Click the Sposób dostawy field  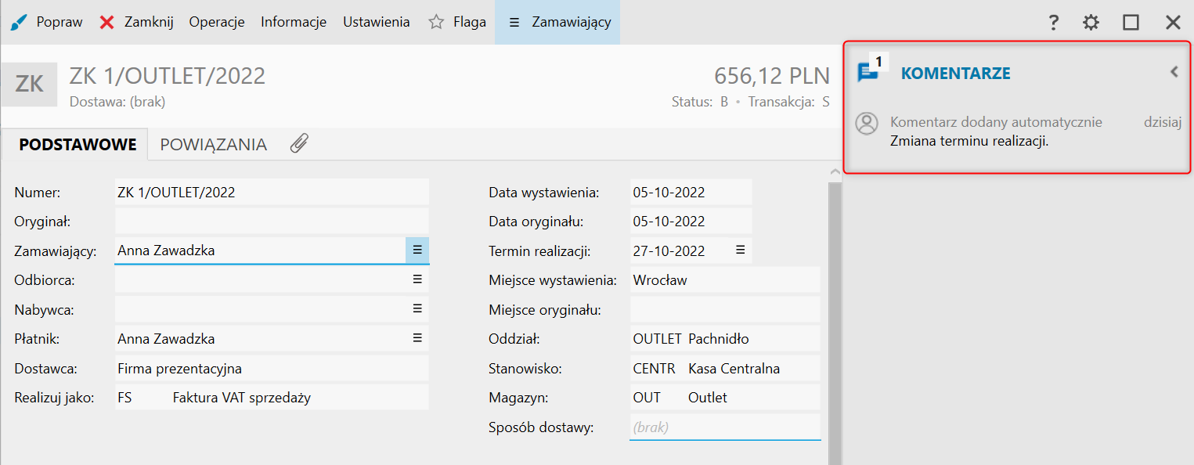(725, 427)
